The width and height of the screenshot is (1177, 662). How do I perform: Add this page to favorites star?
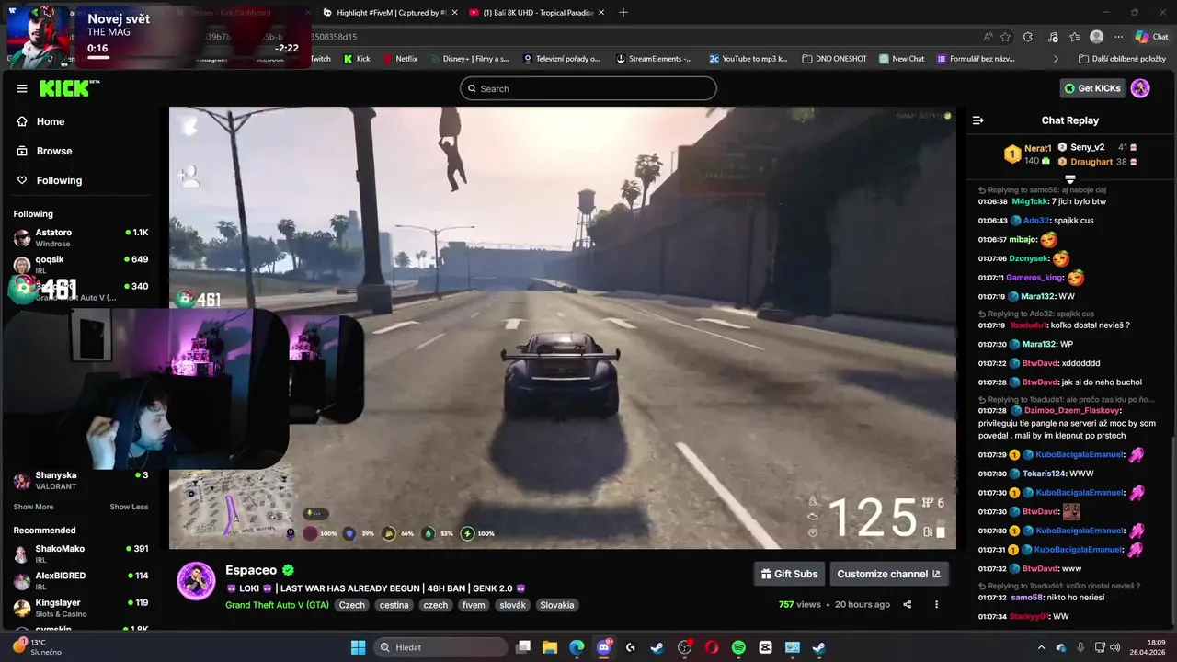click(1006, 37)
